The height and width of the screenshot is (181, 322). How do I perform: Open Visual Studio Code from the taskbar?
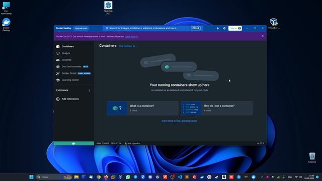pos(180,177)
